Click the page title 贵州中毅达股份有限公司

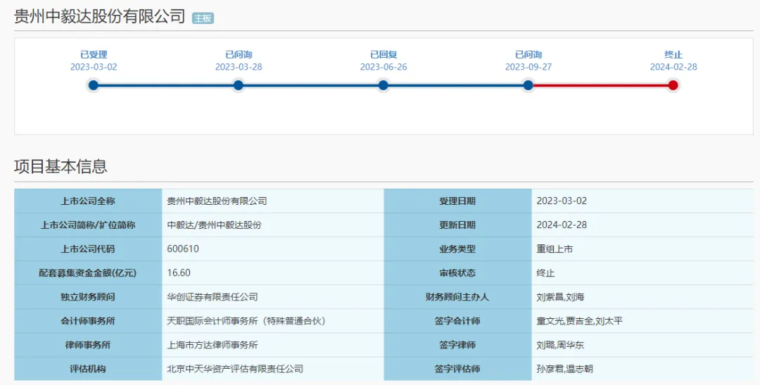click(x=100, y=16)
